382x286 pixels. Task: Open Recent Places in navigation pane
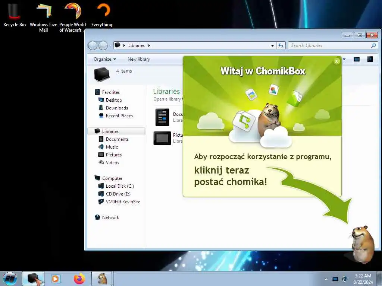point(119,116)
